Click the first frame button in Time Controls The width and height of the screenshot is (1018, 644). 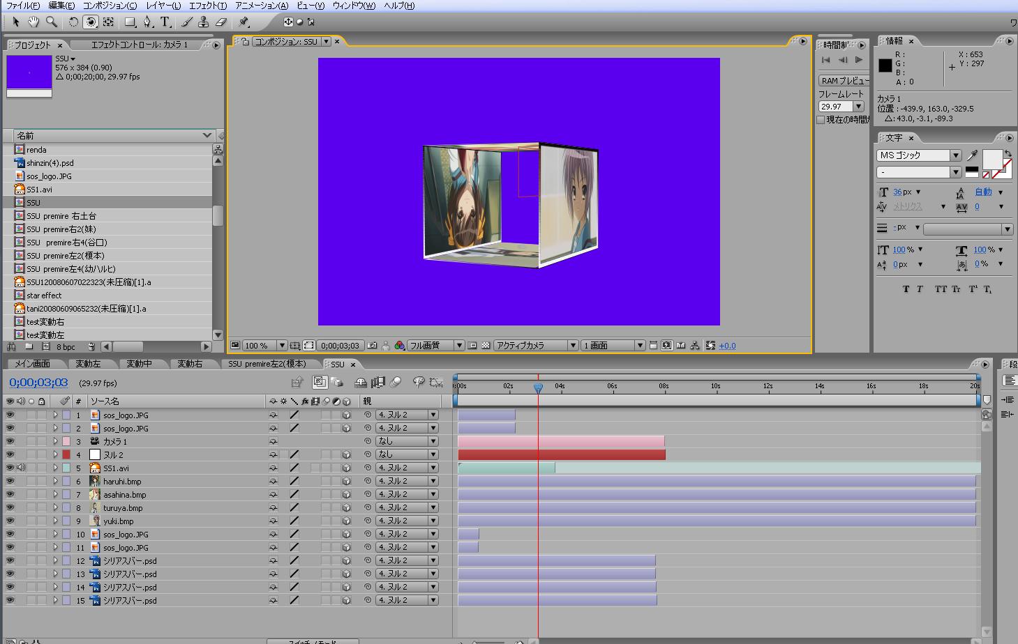(826, 61)
